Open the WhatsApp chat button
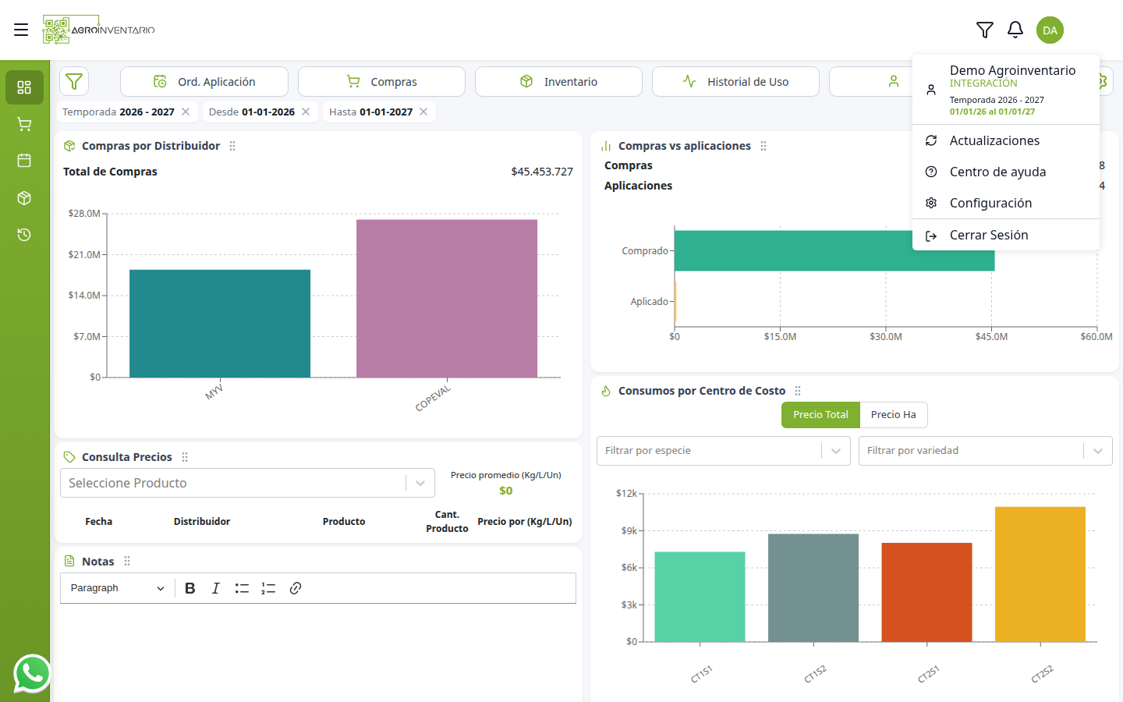The width and height of the screenshot is (1123, 702). 32,674
